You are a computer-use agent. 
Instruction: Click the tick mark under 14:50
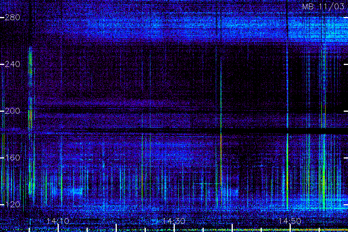(290, 228)
